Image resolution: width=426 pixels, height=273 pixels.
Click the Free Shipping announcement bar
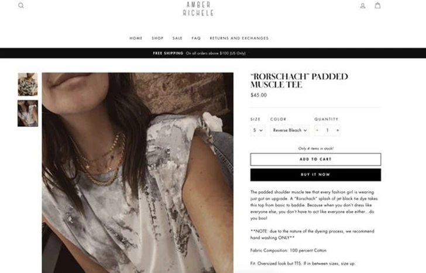[213, 53]
